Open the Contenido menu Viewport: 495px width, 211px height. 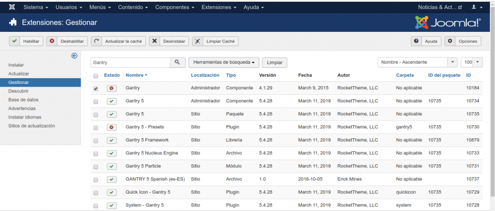[x=133, y=7]
